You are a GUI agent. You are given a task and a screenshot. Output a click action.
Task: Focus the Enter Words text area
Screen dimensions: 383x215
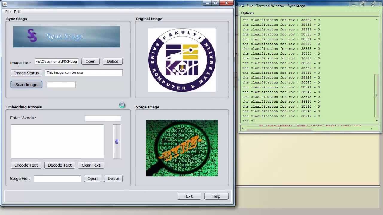pos(57,141)
